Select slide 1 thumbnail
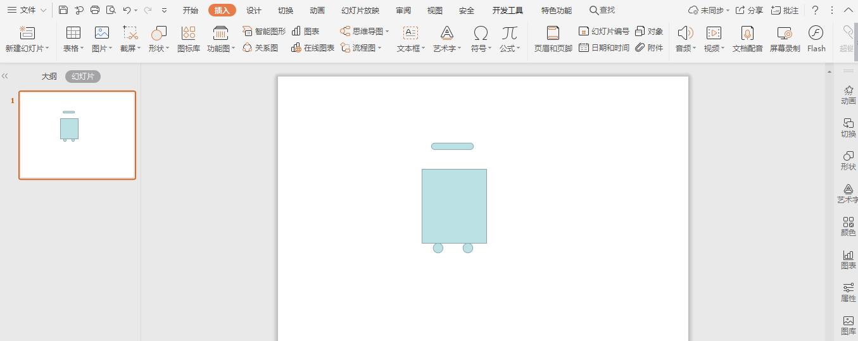 coord(77,135)
